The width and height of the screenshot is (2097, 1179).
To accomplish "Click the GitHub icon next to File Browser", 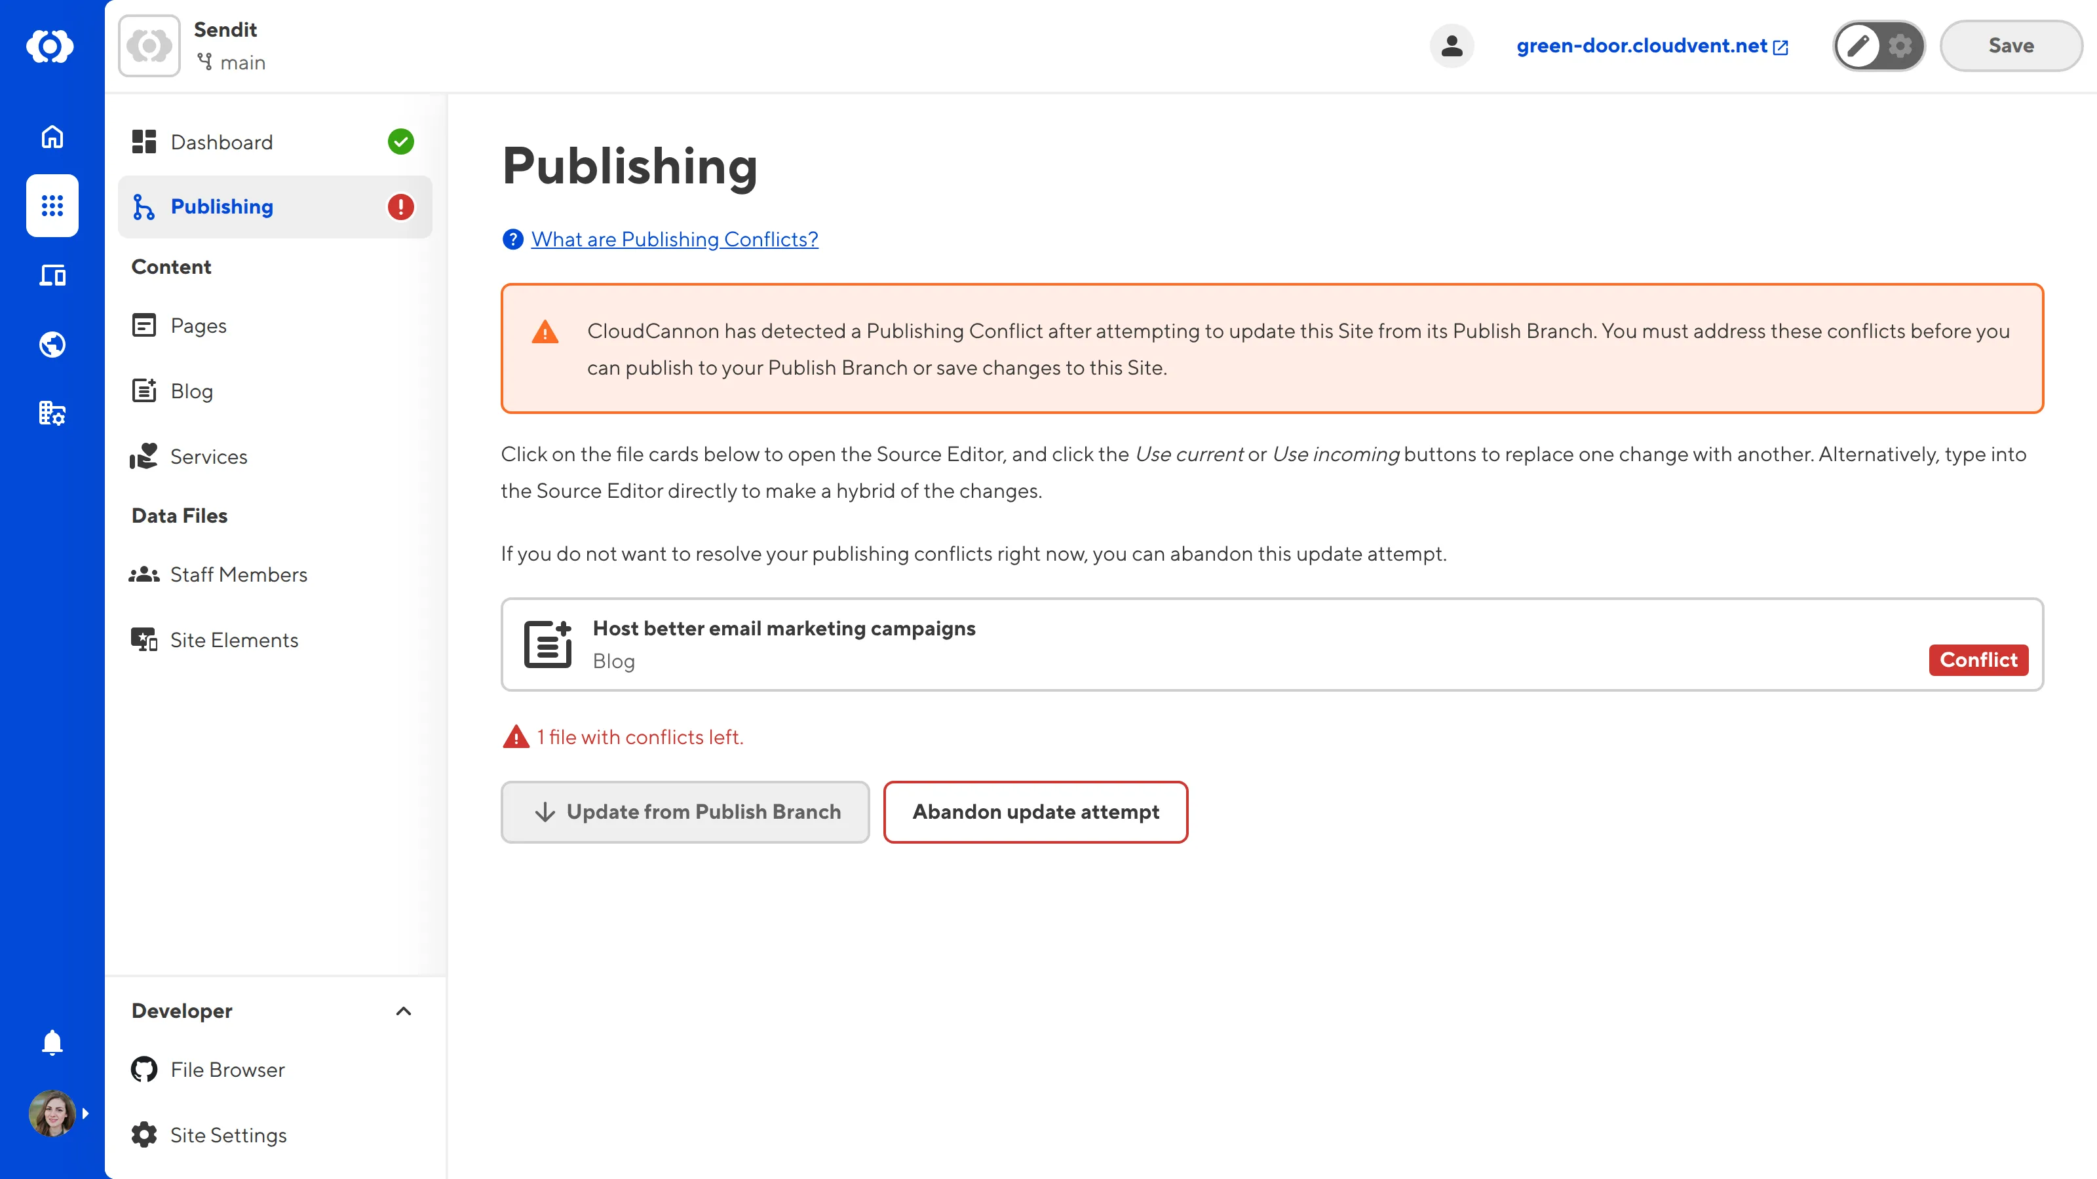I will [x=144, y=1069].
